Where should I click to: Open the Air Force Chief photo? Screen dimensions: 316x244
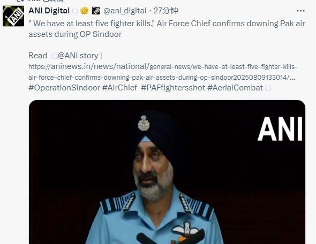click(x=167, y=172)
